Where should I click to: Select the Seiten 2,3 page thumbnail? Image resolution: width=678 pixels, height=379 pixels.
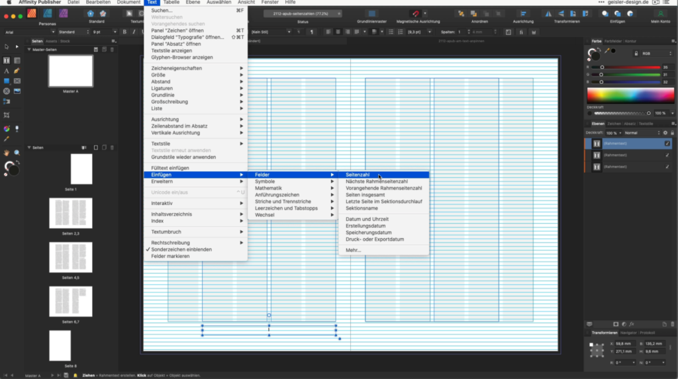70,213
